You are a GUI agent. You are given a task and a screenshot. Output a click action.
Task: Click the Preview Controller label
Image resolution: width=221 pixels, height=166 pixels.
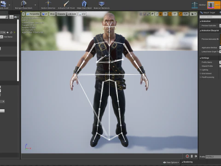click(209, 25)
